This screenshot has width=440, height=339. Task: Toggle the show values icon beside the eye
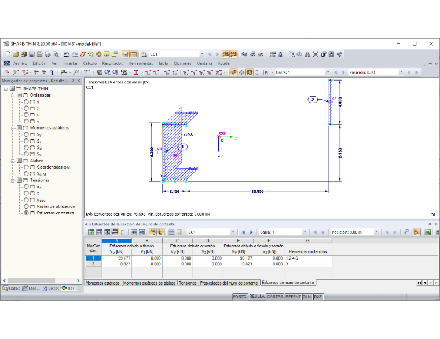pyautogui.click(x=233, y=54)
